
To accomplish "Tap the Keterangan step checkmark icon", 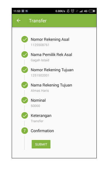I will (x=25, y=115).
